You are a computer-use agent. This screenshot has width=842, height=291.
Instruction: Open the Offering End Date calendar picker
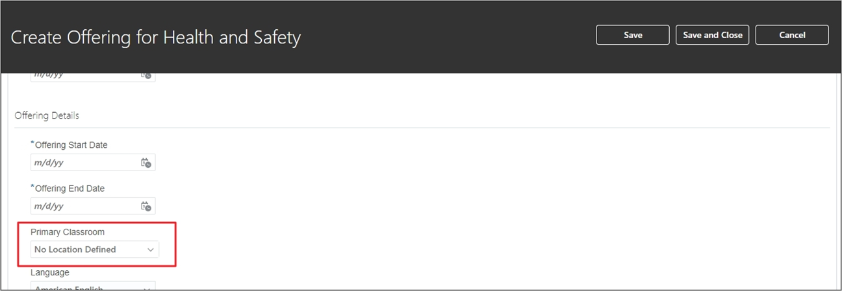point(146,206)
